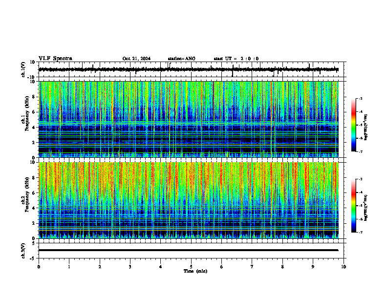This screenshot has width=387, height=299.
Task: Click the ch.2 spectrogram color bar
Action: [353, 206]
